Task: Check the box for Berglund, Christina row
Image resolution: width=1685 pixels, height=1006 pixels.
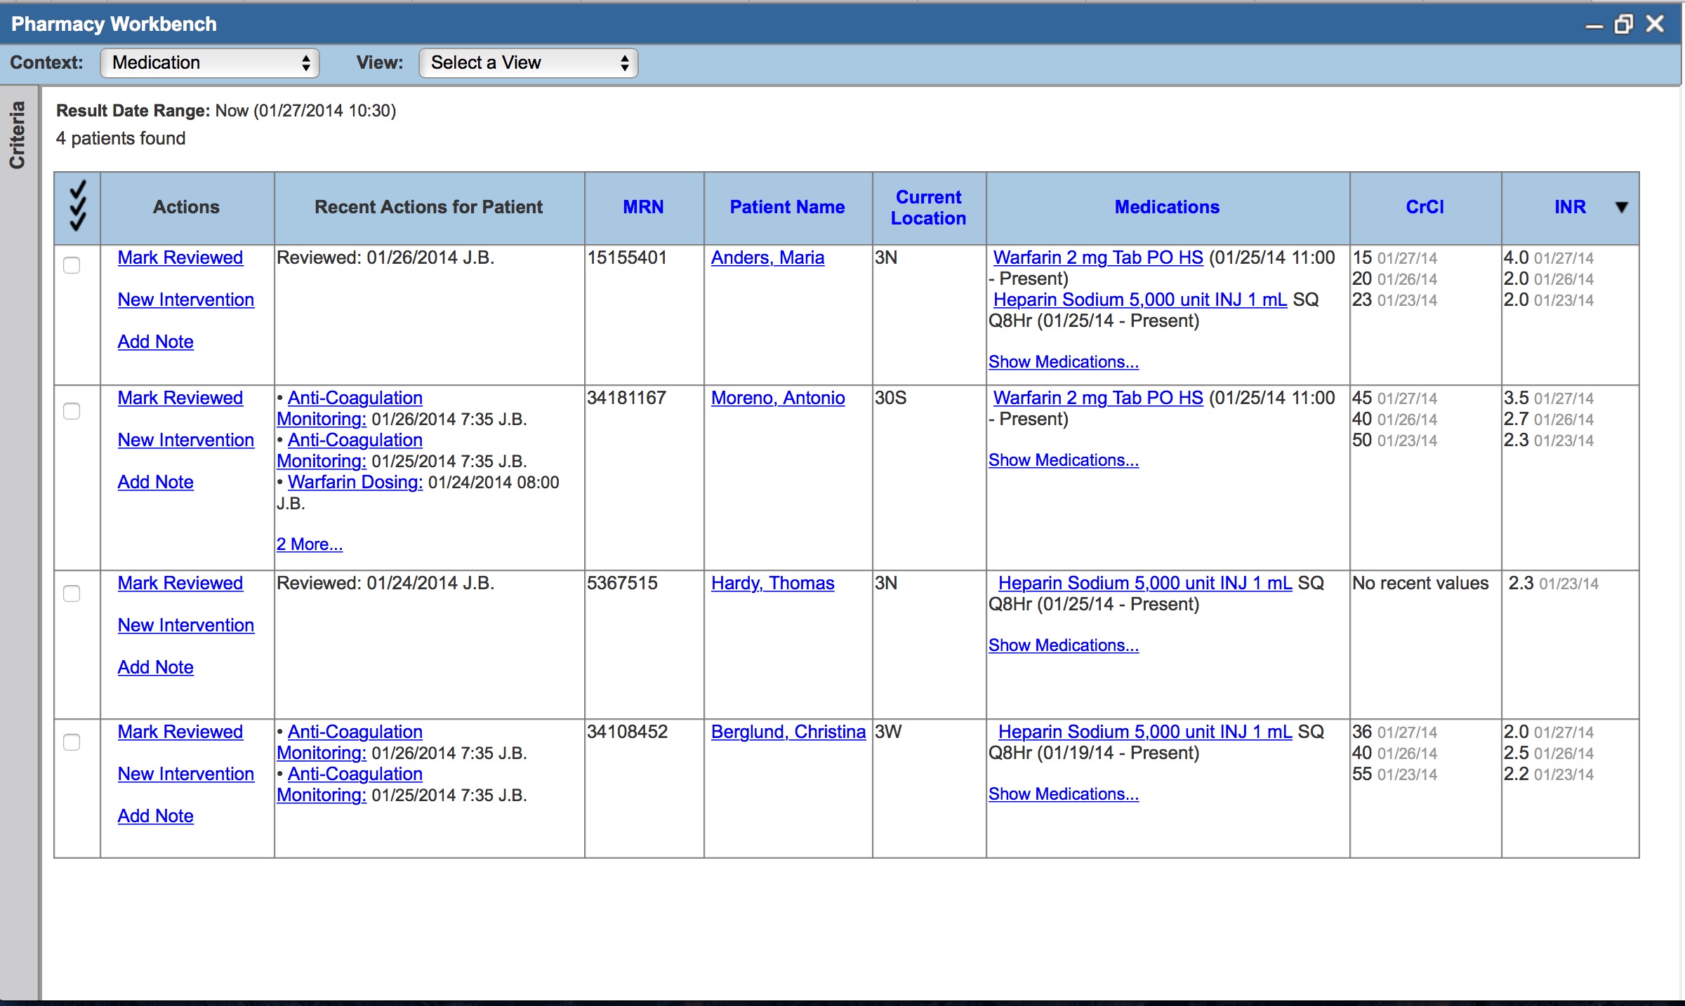Action: 72,742
